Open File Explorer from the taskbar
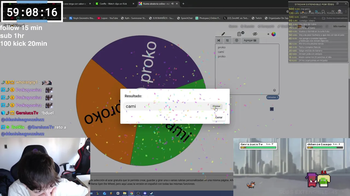This screenshot has height=196, width=350. [x=125, y=193]
